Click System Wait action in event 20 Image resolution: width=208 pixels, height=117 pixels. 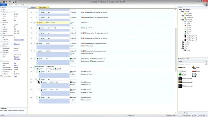click(82, 71)
